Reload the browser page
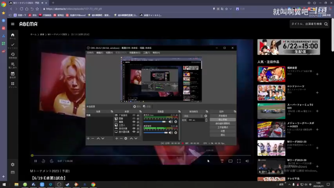Screen dimensions: 334x188 [x=22, y=9]
